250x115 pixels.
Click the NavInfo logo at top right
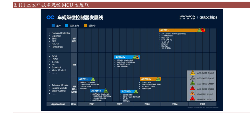[187, 17]
